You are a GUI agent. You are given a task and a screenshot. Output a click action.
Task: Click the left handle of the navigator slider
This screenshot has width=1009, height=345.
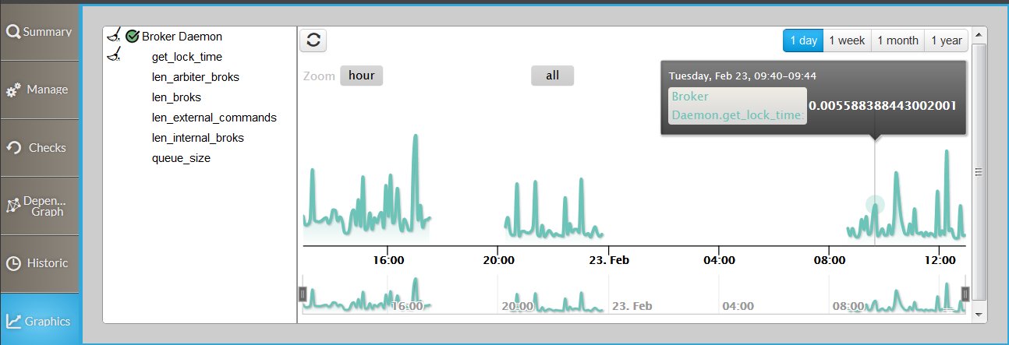303,294
